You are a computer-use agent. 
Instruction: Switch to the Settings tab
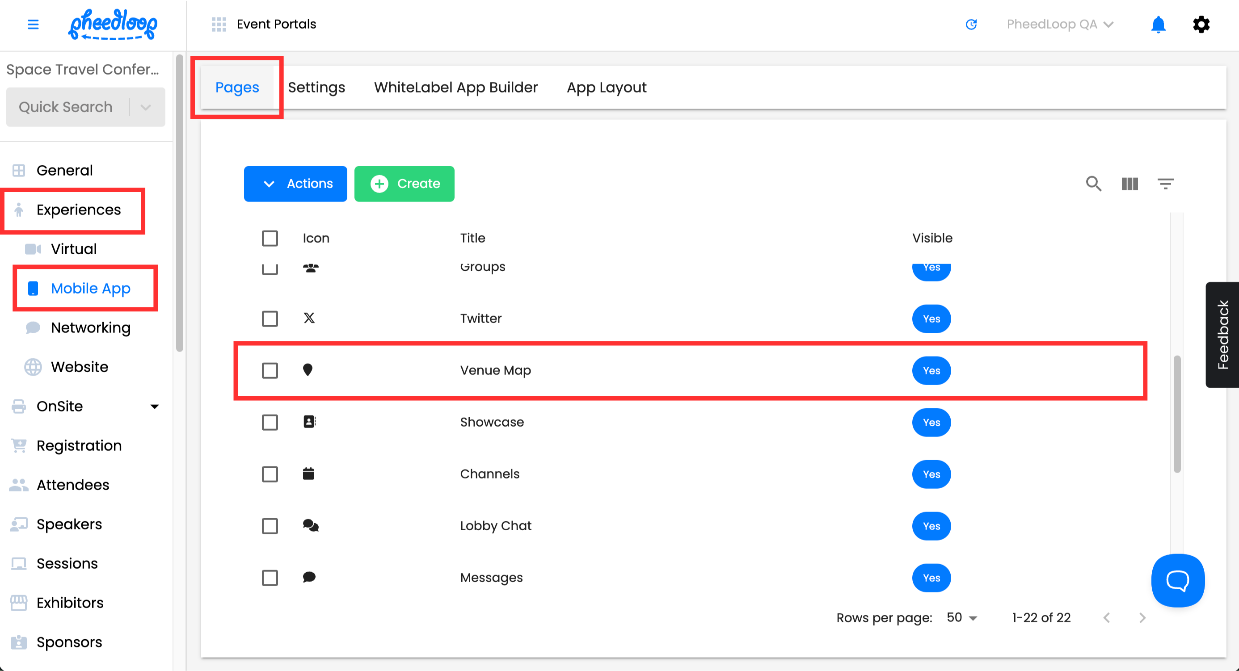[316, 88]
